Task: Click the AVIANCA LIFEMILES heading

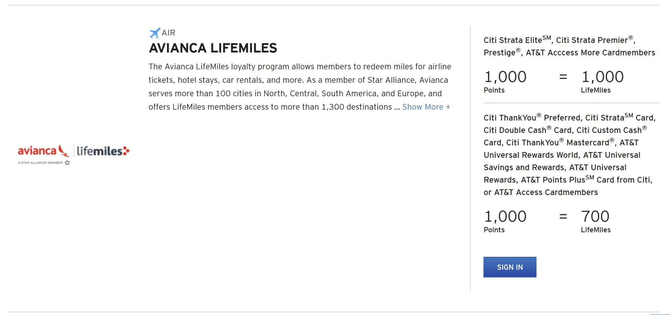Action: 213,48
